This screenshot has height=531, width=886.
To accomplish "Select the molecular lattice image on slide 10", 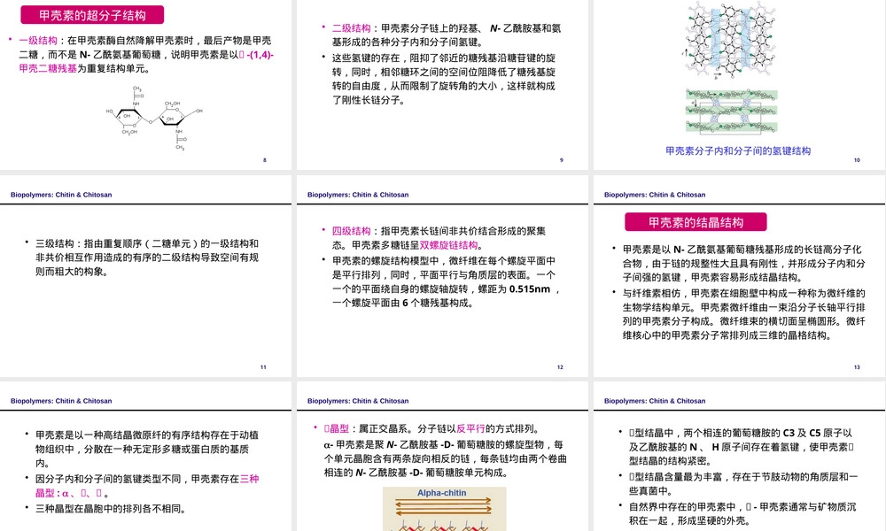I will tap(730, 42).
